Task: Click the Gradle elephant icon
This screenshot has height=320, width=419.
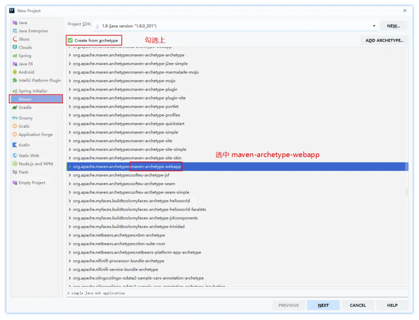Action: coord(15,107)
